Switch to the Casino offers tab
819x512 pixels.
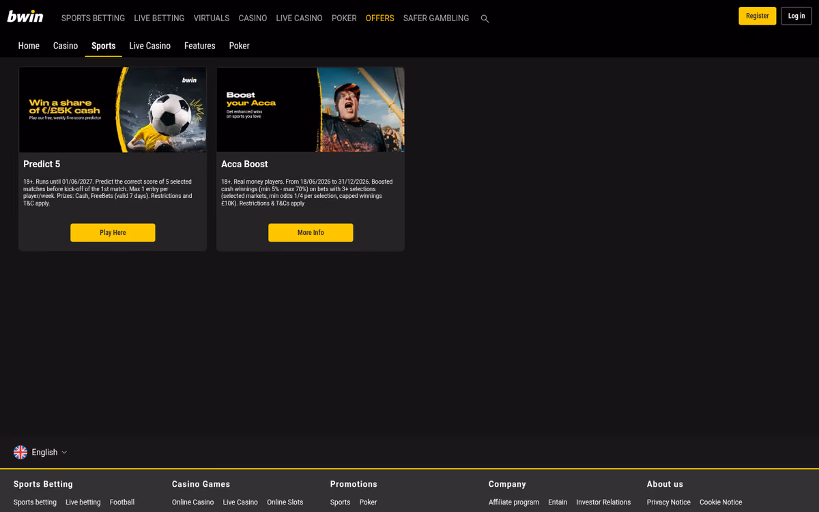(66, 46)
